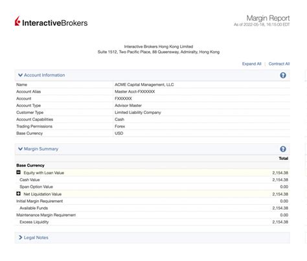Click the Customer Type label
Viewport: 307px width, 261px height.
pyautogui.click(x=30, y=113)
